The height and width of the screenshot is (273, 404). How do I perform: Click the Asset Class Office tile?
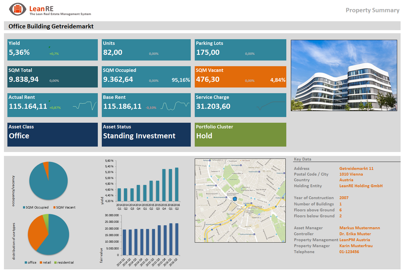53,134
